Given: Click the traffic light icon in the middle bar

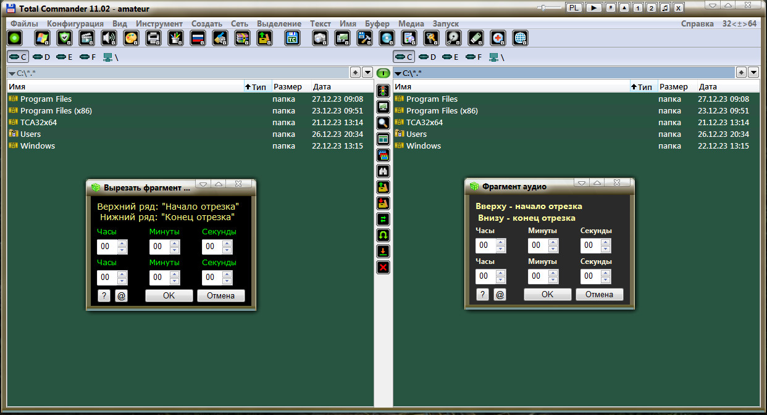Looking at the screenshot, I should tap(383, 91).
